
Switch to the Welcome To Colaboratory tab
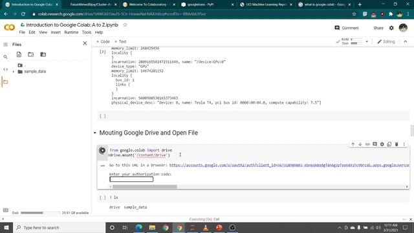click(x=149, y=5)
